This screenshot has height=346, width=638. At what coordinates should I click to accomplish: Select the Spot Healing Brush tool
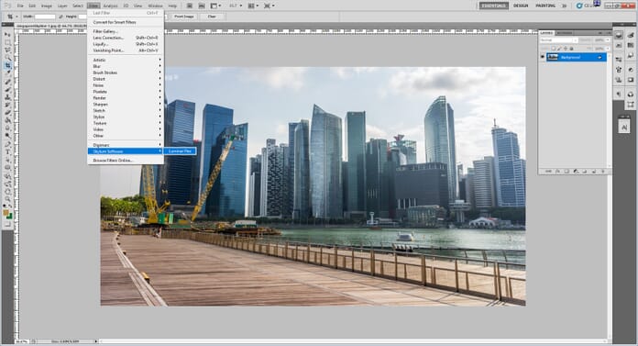pos(7,82)
